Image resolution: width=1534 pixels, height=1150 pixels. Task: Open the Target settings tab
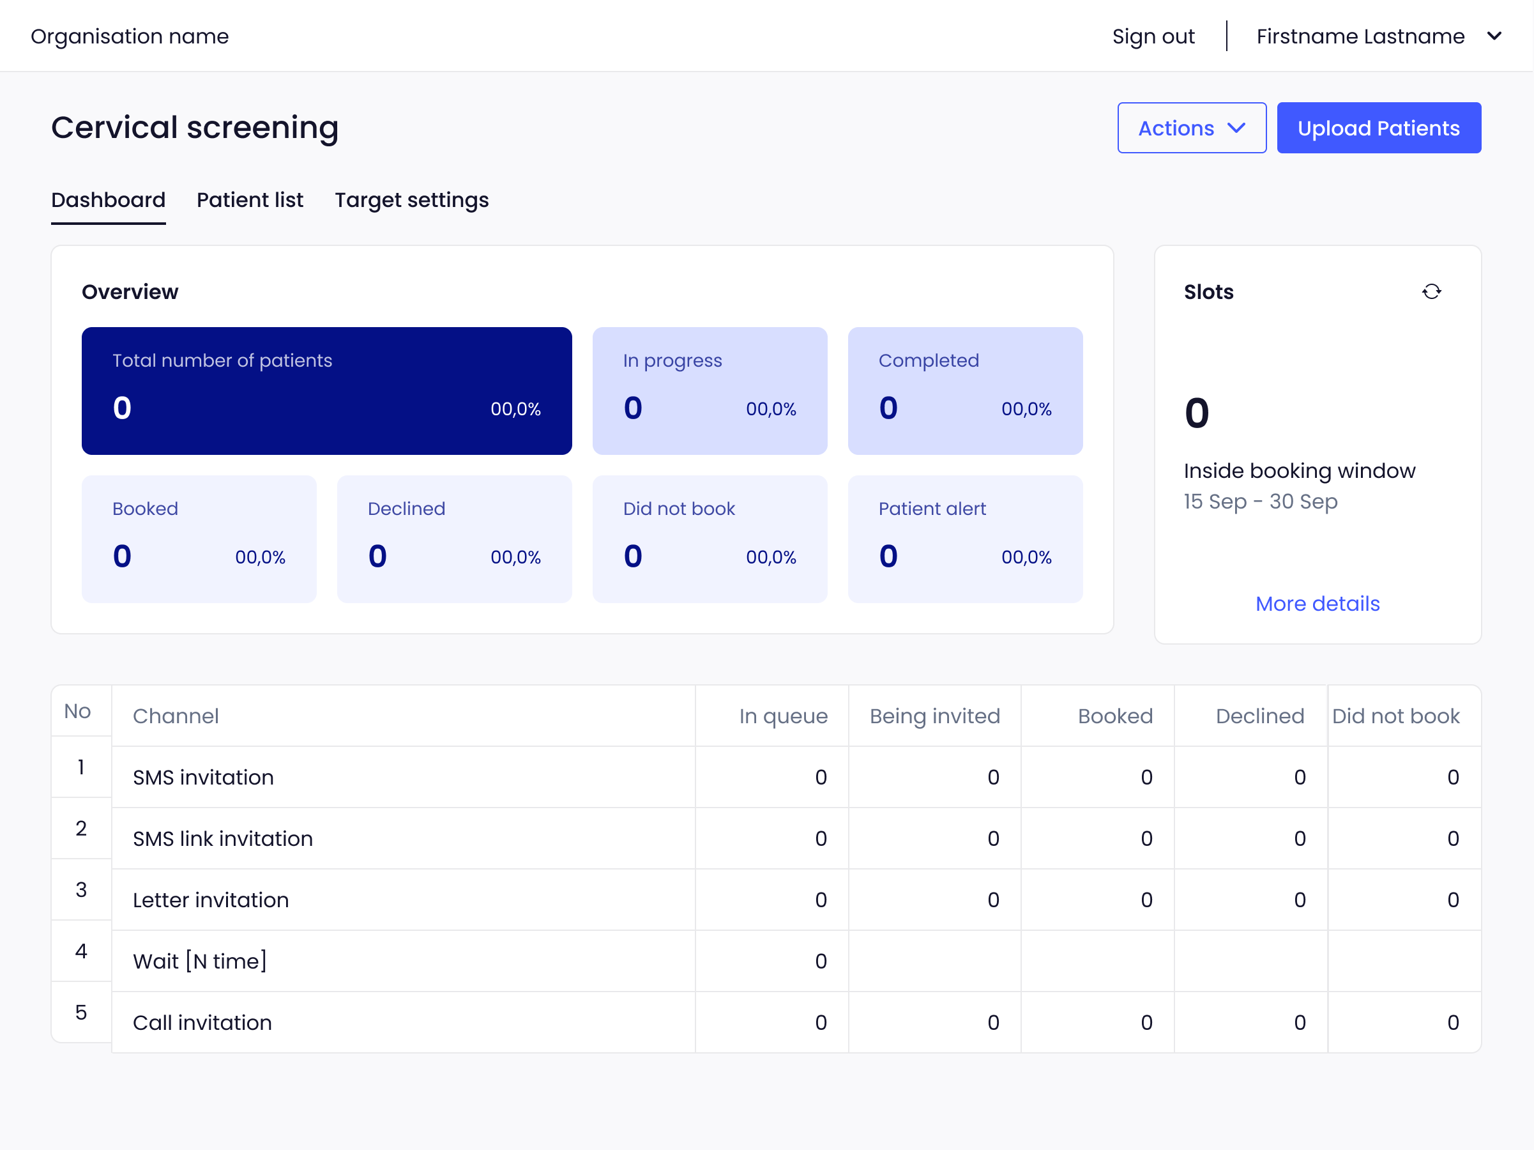coord(411,200)
